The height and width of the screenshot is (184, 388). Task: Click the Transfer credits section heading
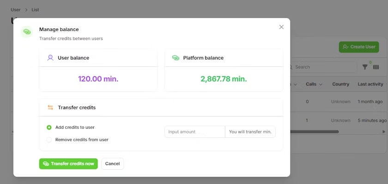click(x=77, y=108)
